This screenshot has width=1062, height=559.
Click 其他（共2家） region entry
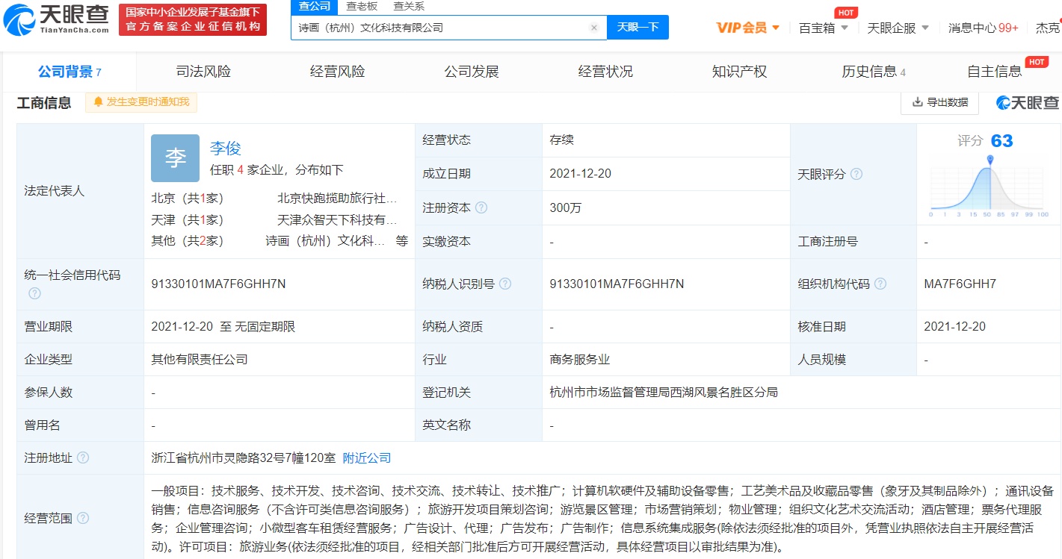pos(187,241)
